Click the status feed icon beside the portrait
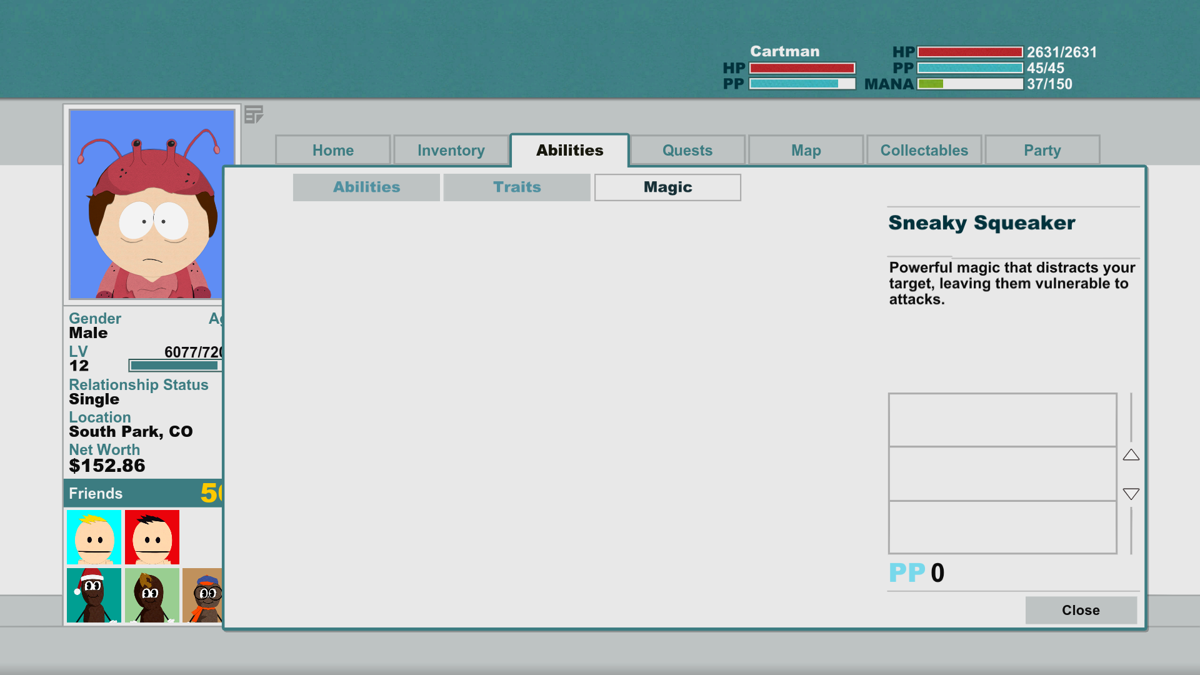The width and height of the screenshot is (1200, 675). coord(253,114)
